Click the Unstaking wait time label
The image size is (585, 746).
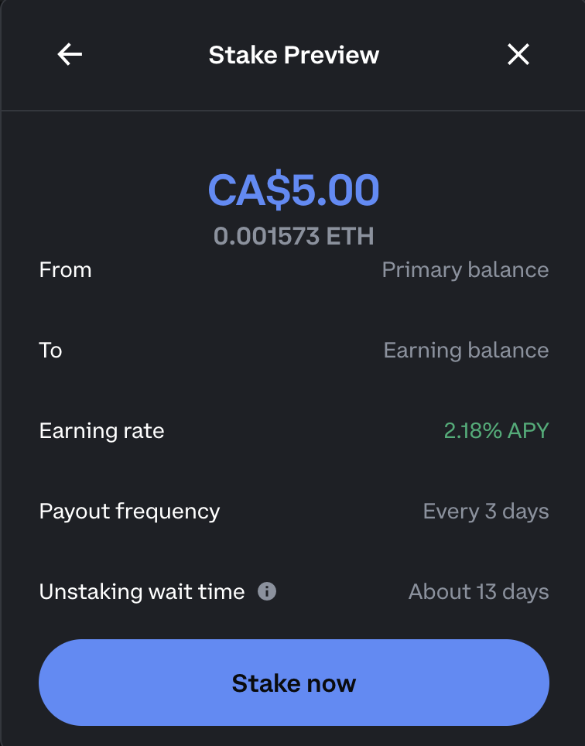(x=142, y=592)
